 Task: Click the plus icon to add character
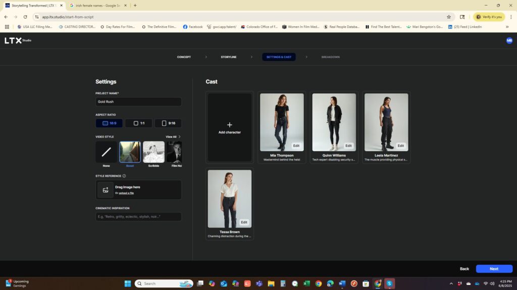tap(229, 125)
